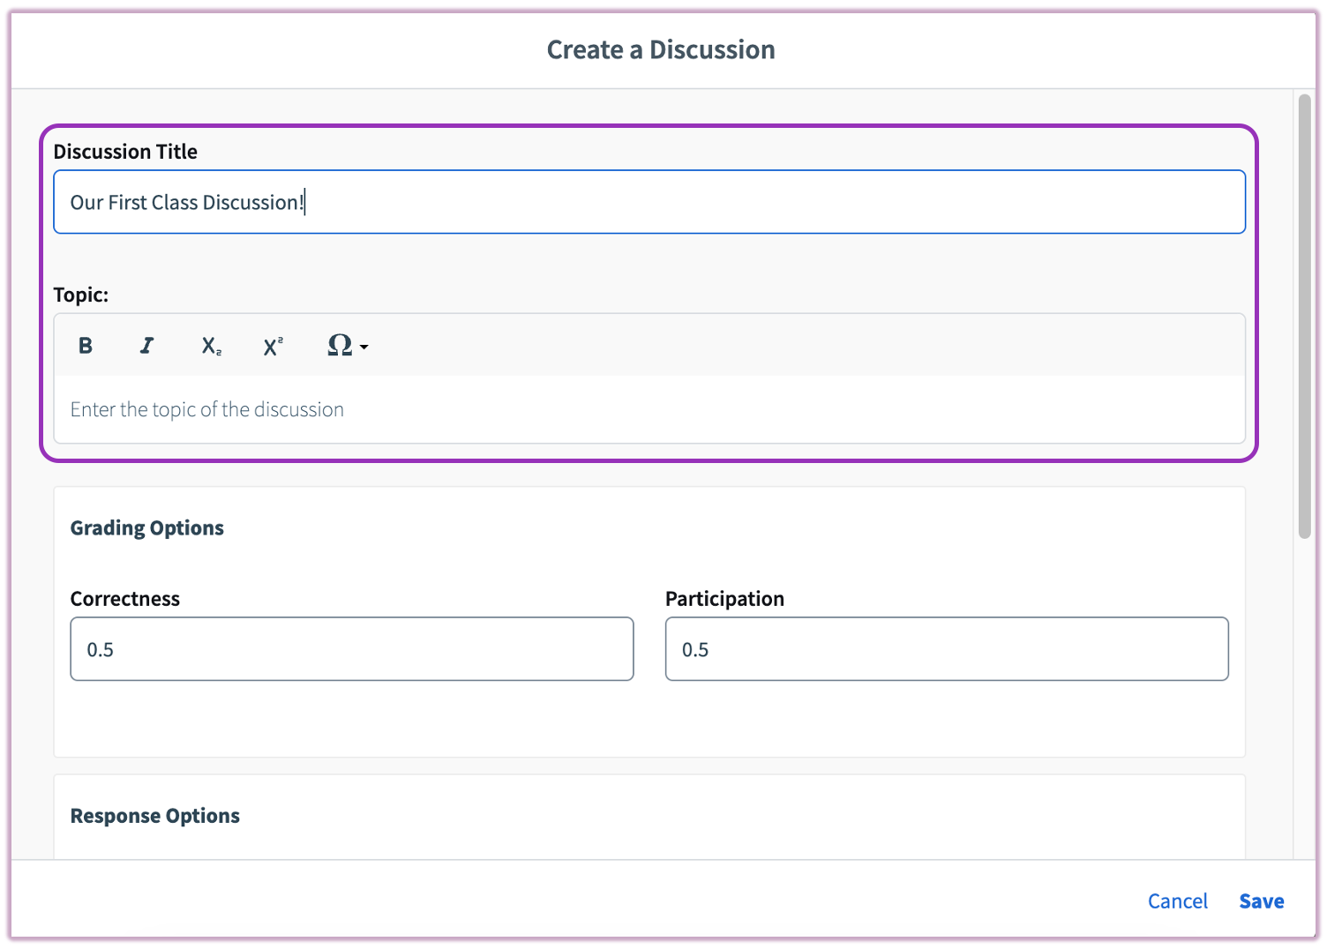Click the 'Topic:' label
Screen dimensions: 1327x949
tap(81, 295)
